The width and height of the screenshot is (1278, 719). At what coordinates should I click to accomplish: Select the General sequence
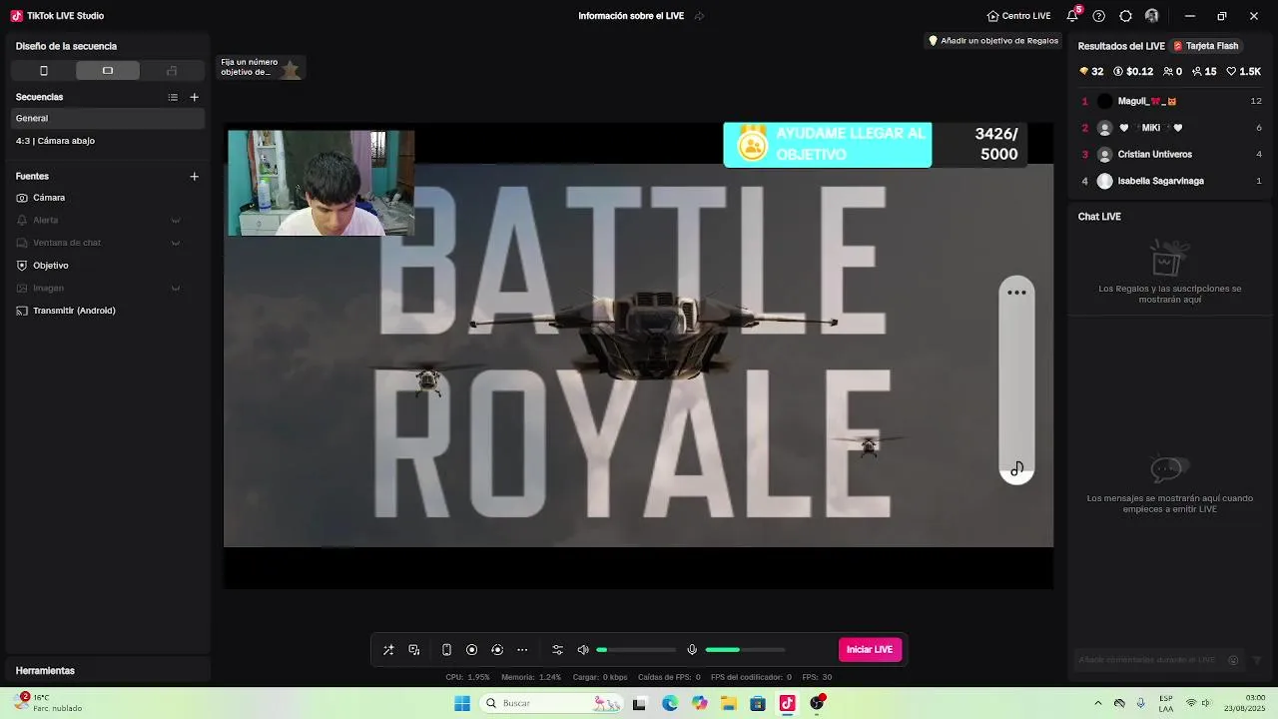pos(108,118)
